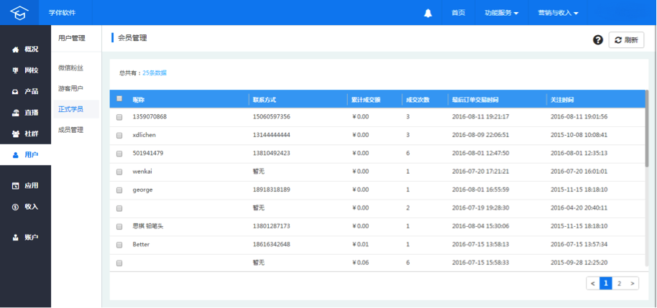Screen dimensions: 657x308
Task: Open 游客用户 submenu item
Action: tap(71, 88)
